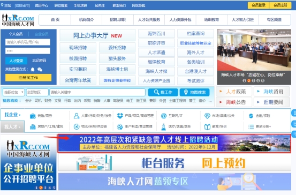Click the 更多分类 list icon

(x=251, y=126)
